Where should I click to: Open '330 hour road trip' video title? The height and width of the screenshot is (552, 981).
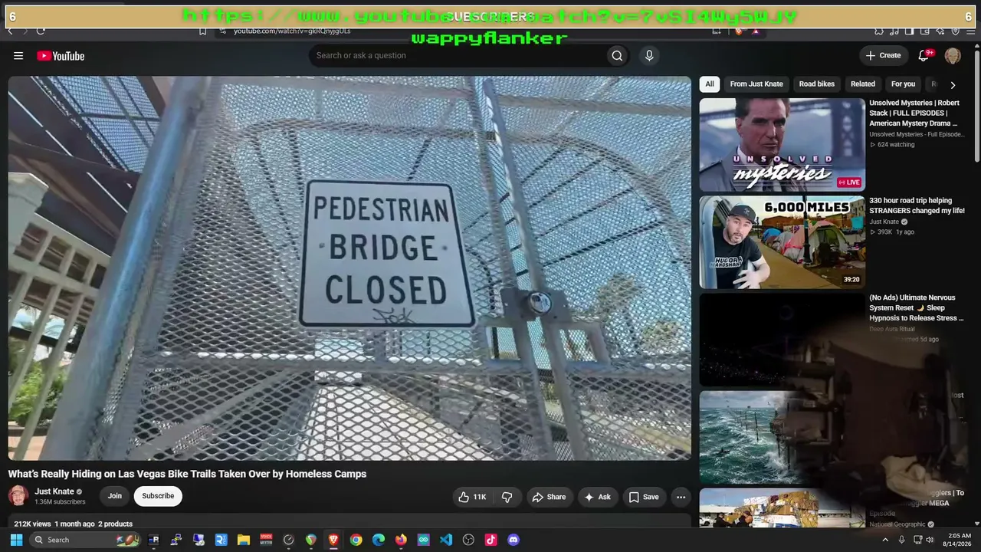(x=917, y=205)
